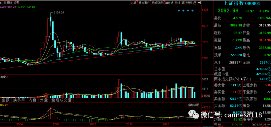
Task: Click the 总市值 value 478266亿
Action: click(x=263, y=69)
